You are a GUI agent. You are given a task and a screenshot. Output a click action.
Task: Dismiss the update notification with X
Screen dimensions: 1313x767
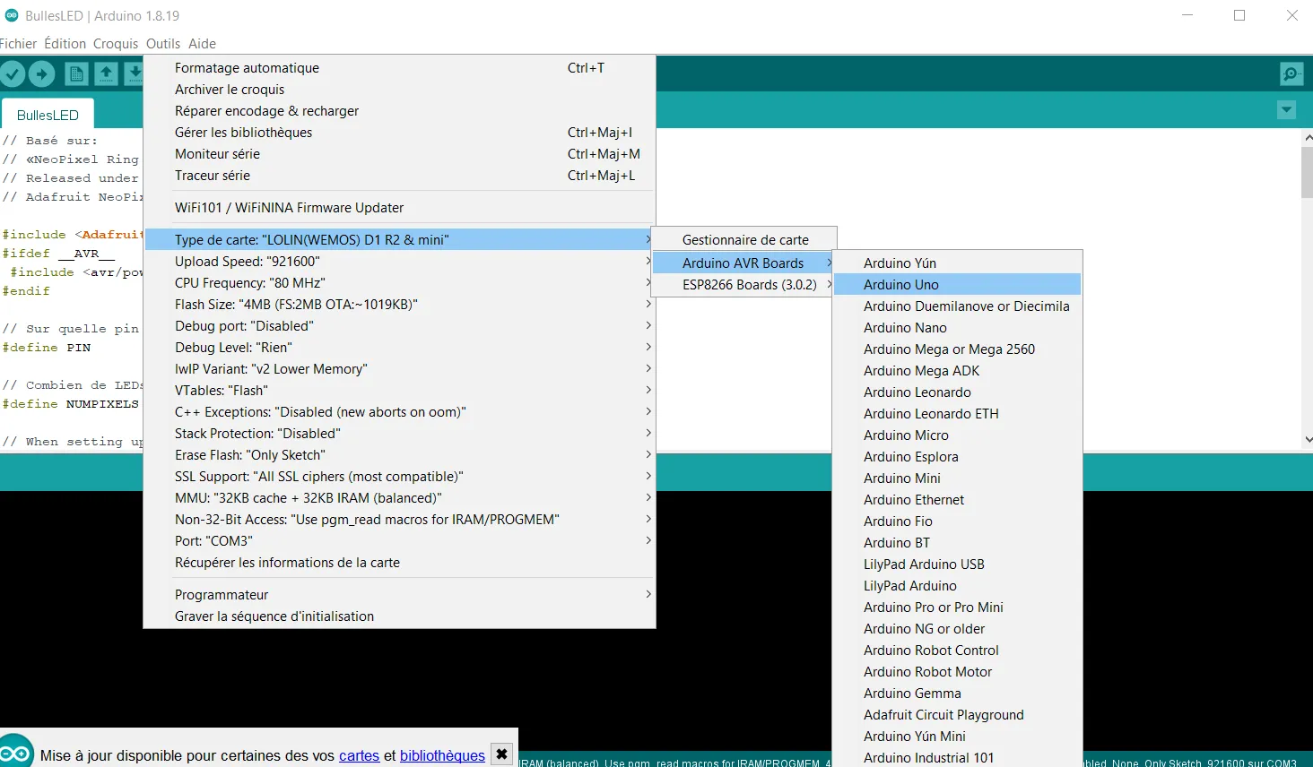coord(502,754)
